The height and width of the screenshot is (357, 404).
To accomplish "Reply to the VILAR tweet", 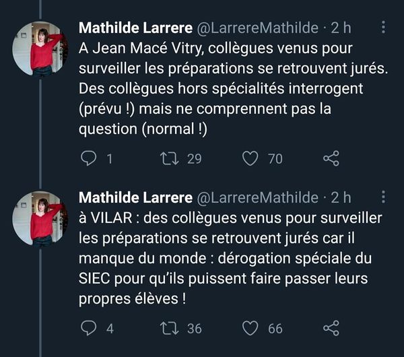I will tap(89, 328).
